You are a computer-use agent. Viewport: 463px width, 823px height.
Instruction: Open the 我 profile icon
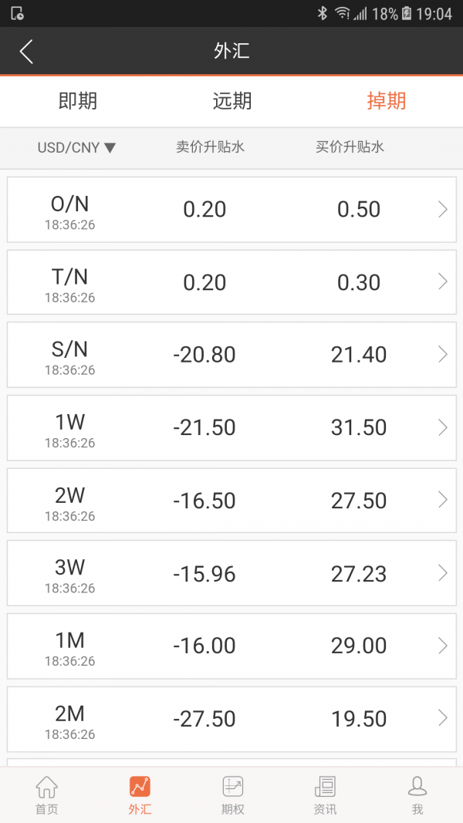coord(417,788)
